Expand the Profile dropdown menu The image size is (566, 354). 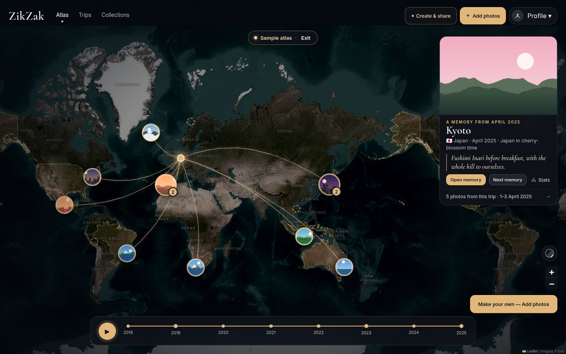click(533, 16)
